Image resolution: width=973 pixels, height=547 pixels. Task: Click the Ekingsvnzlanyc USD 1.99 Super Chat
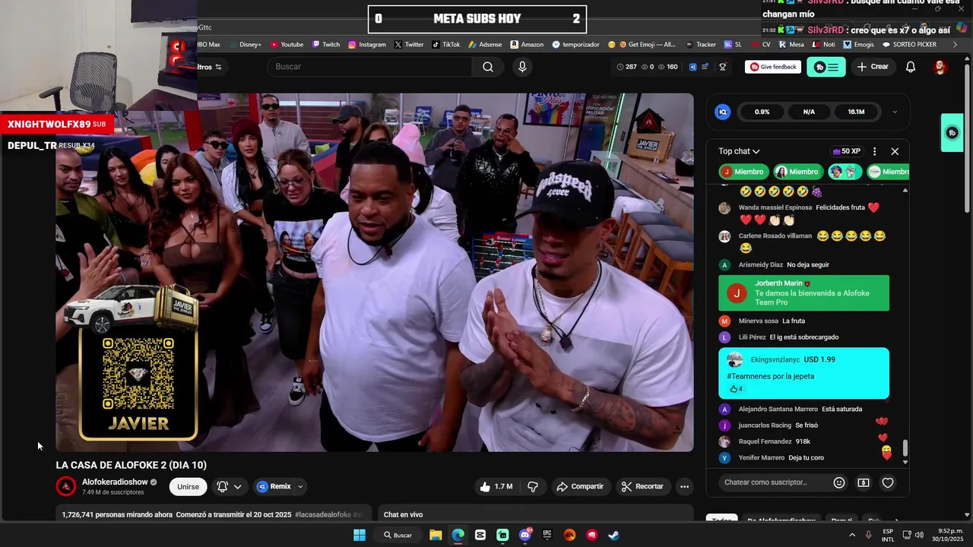(x=803, y=373)
